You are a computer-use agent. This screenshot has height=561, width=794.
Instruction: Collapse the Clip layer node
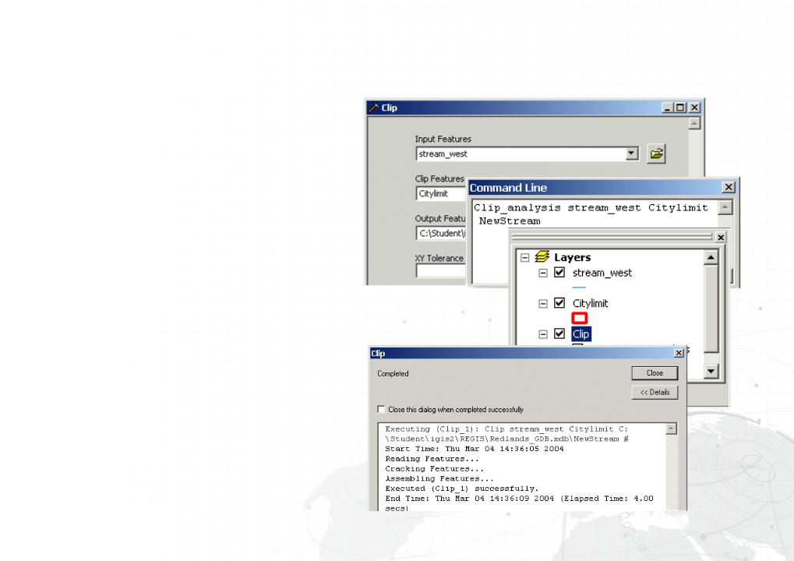[543, 334]
